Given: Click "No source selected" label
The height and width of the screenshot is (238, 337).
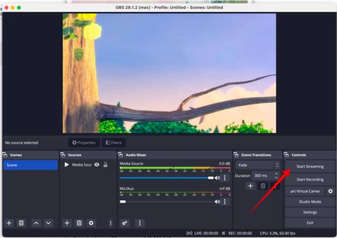Looking at the screenshot, I should click(x=22, y=142).
